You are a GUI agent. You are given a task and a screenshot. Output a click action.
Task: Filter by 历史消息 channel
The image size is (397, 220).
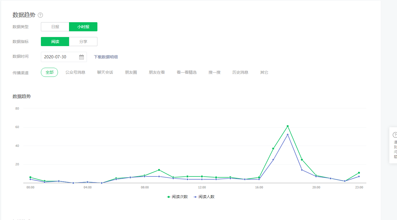pyautogui.click(x=240, y=72)
